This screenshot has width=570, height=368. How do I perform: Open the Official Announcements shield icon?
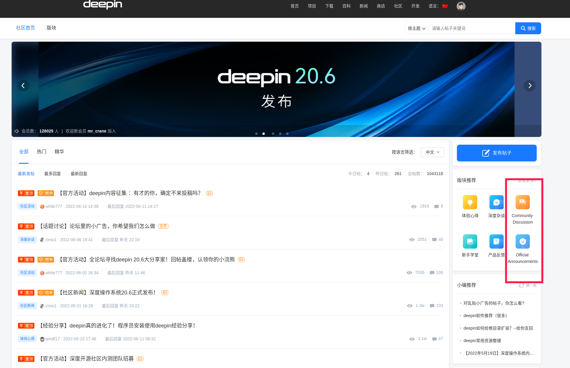click(522, 241)
